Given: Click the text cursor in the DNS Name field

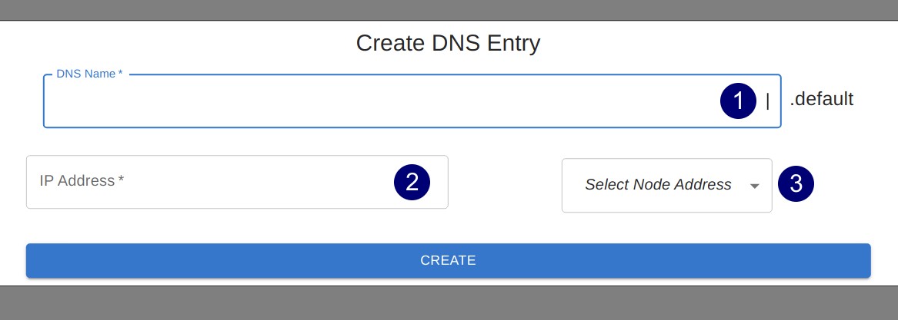Looking at the screenshot, I should click(767, 101).
